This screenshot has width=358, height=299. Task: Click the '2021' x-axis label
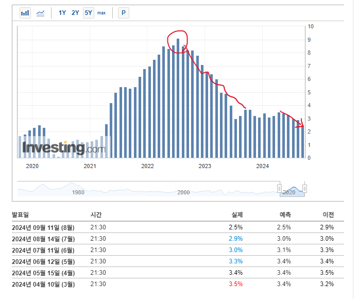(90, 166)
